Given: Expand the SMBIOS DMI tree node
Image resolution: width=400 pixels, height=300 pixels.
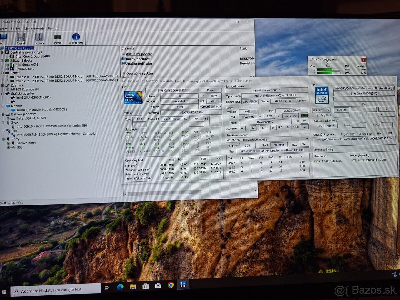Looking at the screenshot, I should (7, 68).
